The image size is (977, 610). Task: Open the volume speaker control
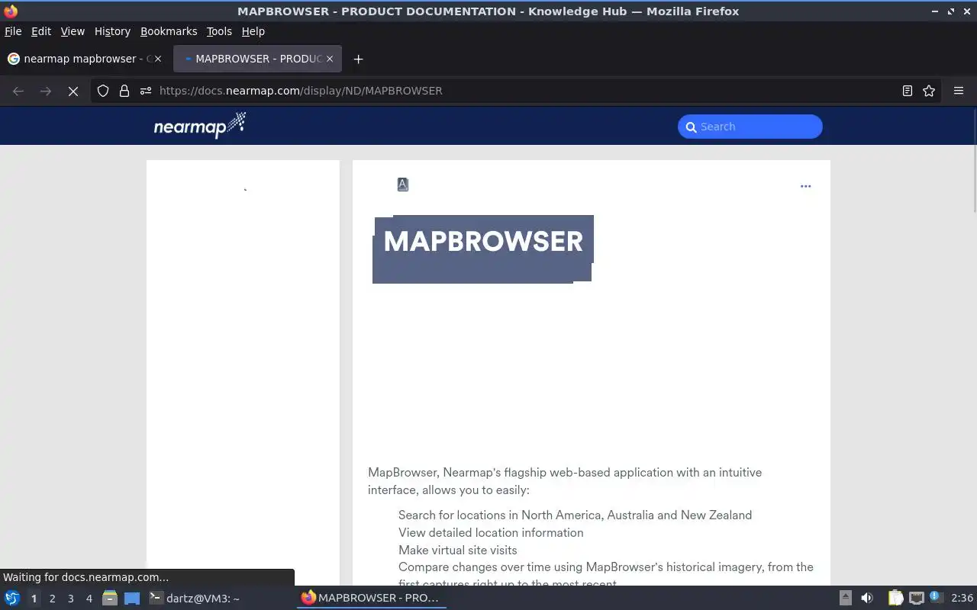pyautogui.click(x=867, y=599)
